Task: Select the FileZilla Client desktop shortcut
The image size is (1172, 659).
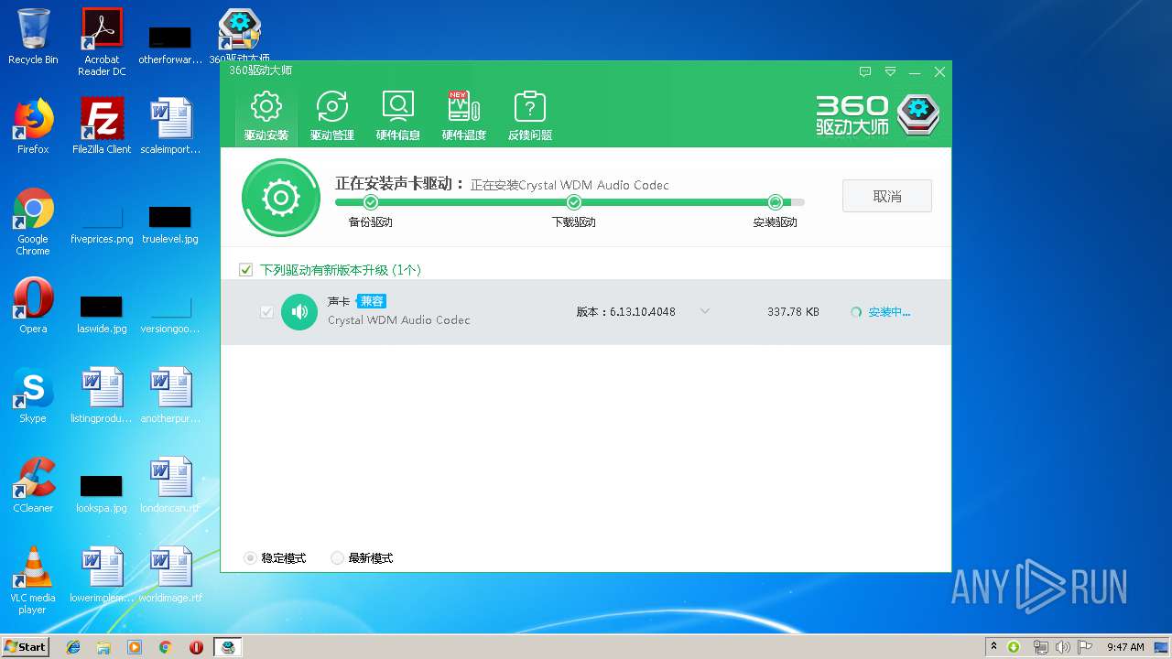Action: (x=102, y=126)
